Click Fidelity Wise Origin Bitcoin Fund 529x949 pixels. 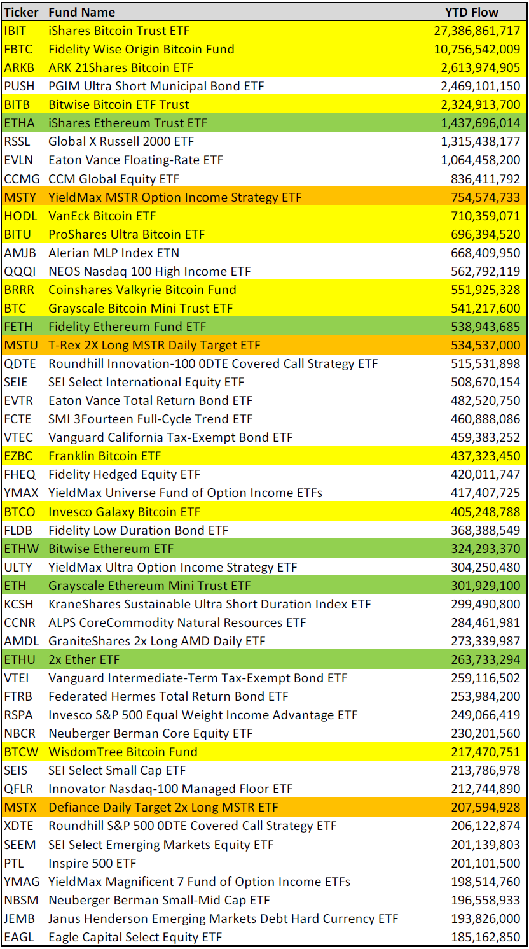(141, 49)
